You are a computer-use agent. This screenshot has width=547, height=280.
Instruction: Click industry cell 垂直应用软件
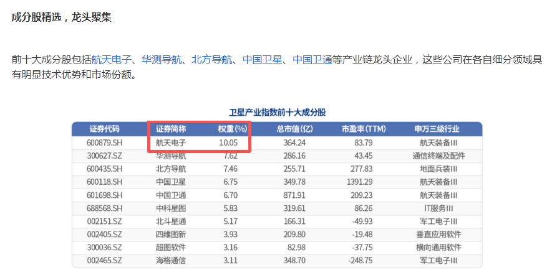pos(439,235)
